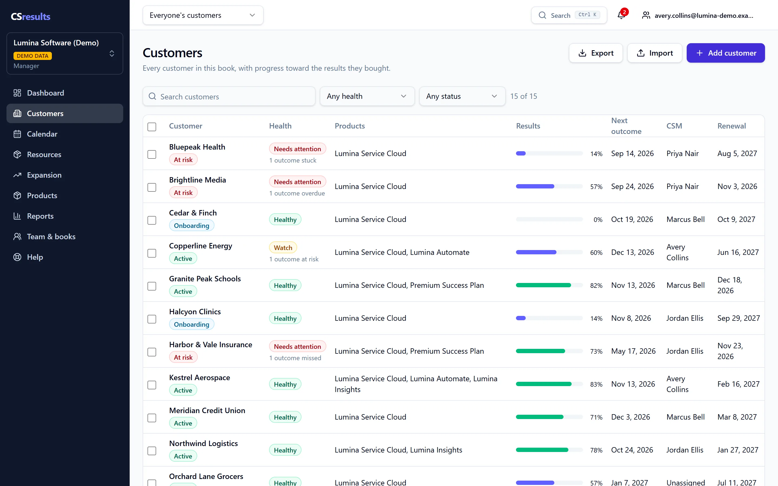Go to Dashboard in the sidebar
The height and width of the screenshot is (486, 778).
click(x=65, y=93)
